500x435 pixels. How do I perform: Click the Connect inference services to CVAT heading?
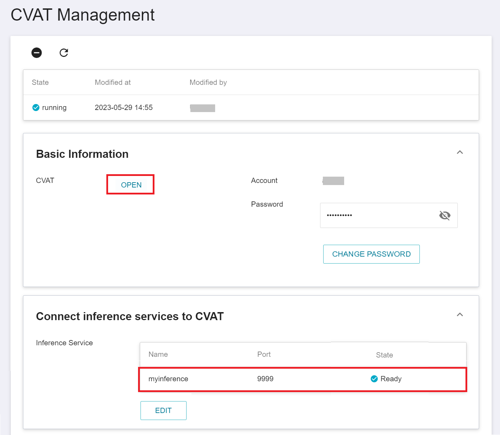point(130,316)
